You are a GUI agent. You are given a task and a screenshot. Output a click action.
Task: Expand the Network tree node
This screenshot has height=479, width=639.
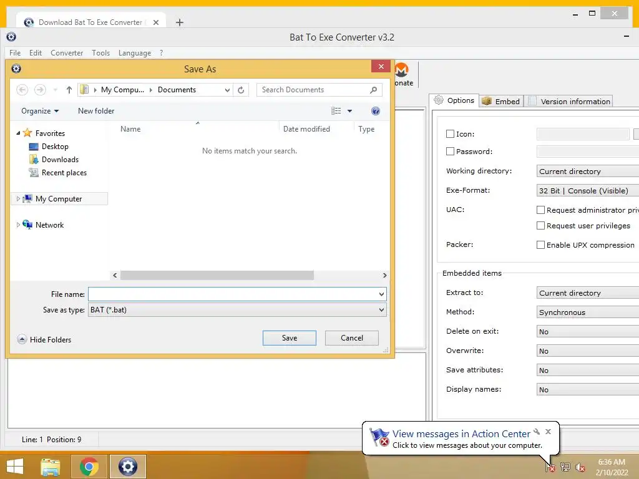(x=18, y=225)
